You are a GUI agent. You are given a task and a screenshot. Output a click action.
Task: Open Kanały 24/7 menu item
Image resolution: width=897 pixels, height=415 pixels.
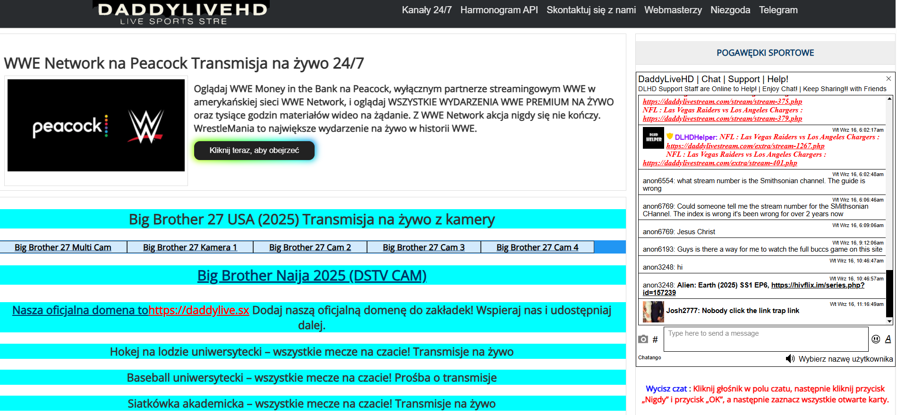pyautogui.click(x=427, y=10)
